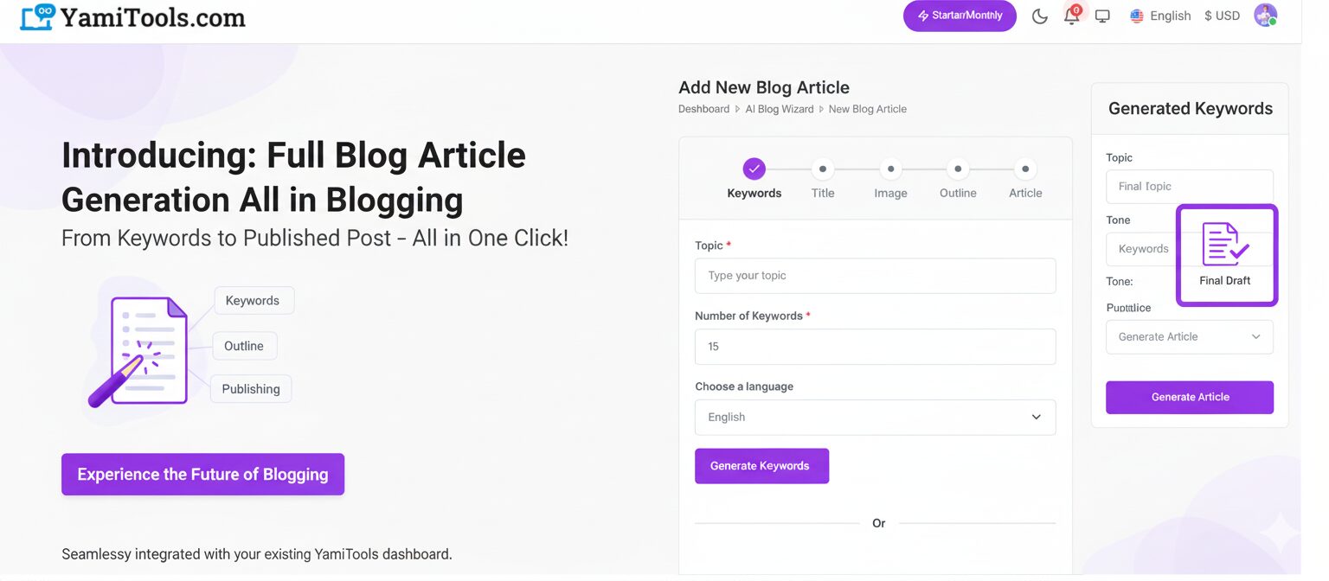Click Experience the Future of Blogging
1329x581 pixels.
(202, 474)
